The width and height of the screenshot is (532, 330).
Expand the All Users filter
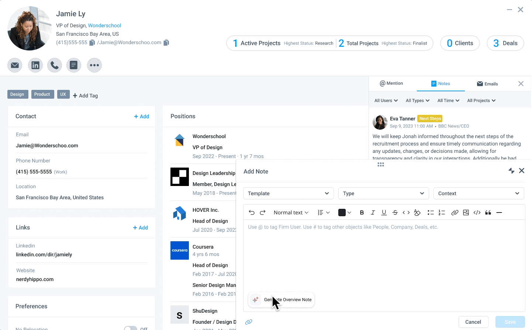click(x=386, y=101)
